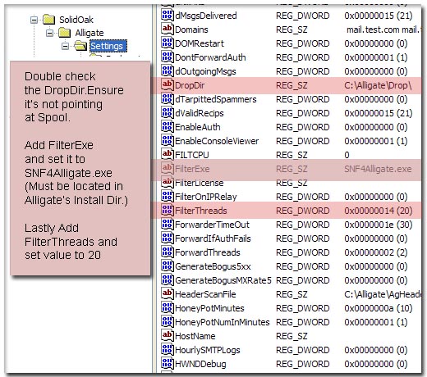Click the 0x00000014 (20) data cell
Viewport: 427px width, 377px height.
click(379, 211)
